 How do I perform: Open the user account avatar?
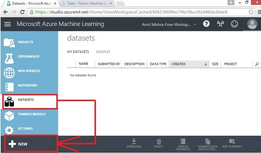(252, 24)
